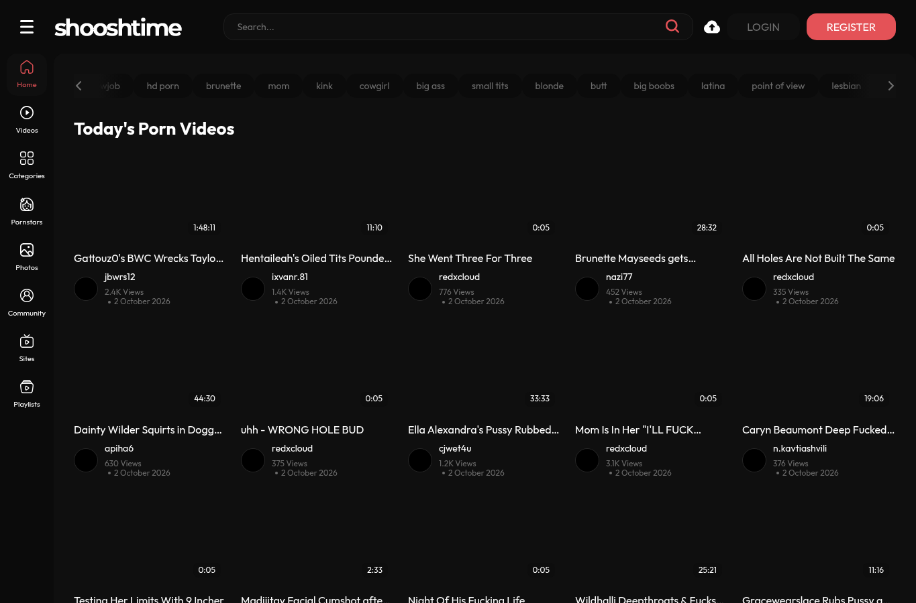Select the brunette tag chip

223,86
